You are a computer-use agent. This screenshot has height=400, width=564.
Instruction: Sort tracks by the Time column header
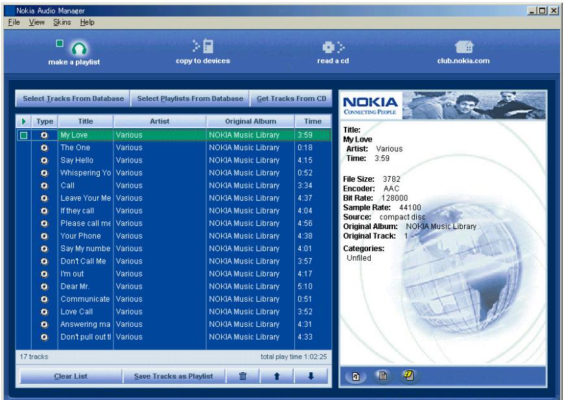tap(312, 122)
